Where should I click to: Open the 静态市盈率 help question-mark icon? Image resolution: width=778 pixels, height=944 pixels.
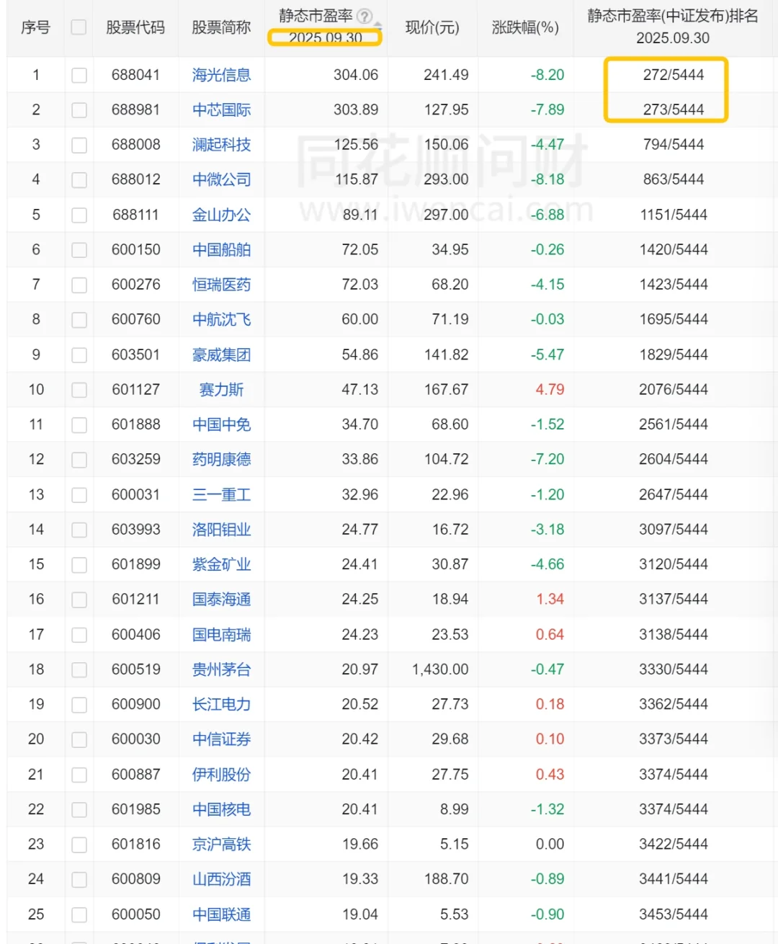pos(365,16)
